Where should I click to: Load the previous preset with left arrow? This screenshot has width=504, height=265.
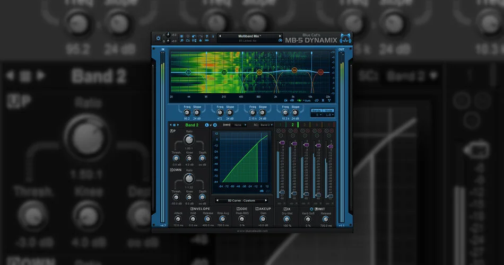220,36
